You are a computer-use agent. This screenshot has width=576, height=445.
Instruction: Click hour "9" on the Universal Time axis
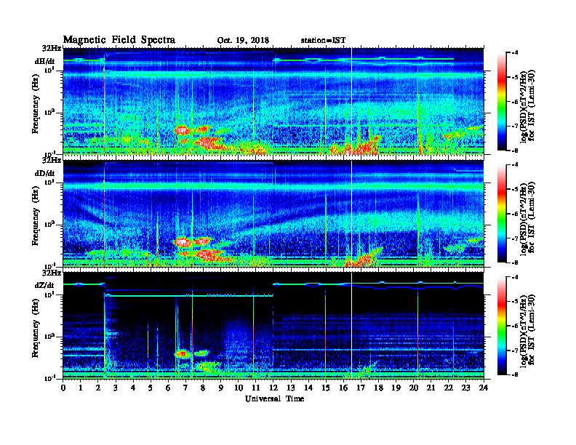[x=221, y=388]
